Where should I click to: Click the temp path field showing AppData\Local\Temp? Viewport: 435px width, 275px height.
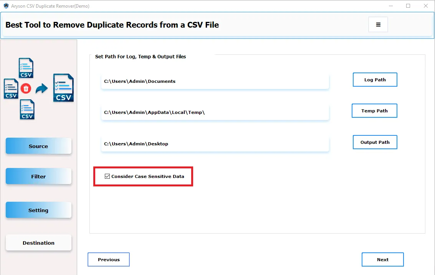[x=215, y=112]
